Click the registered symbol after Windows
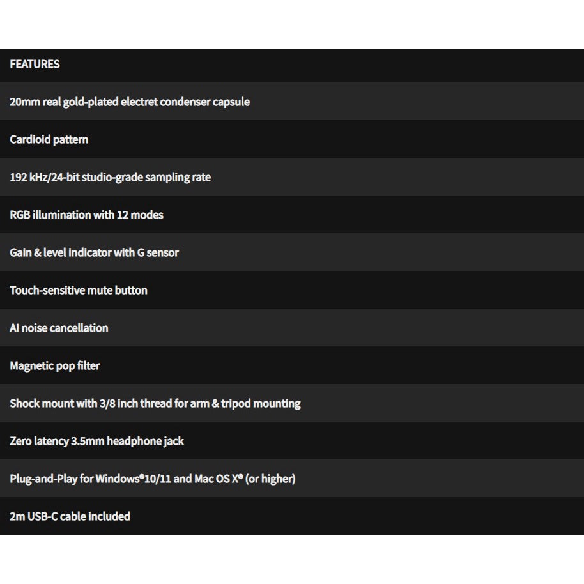Screen dimensions: 584x584 pyautogui.click(x=142, y=476)
